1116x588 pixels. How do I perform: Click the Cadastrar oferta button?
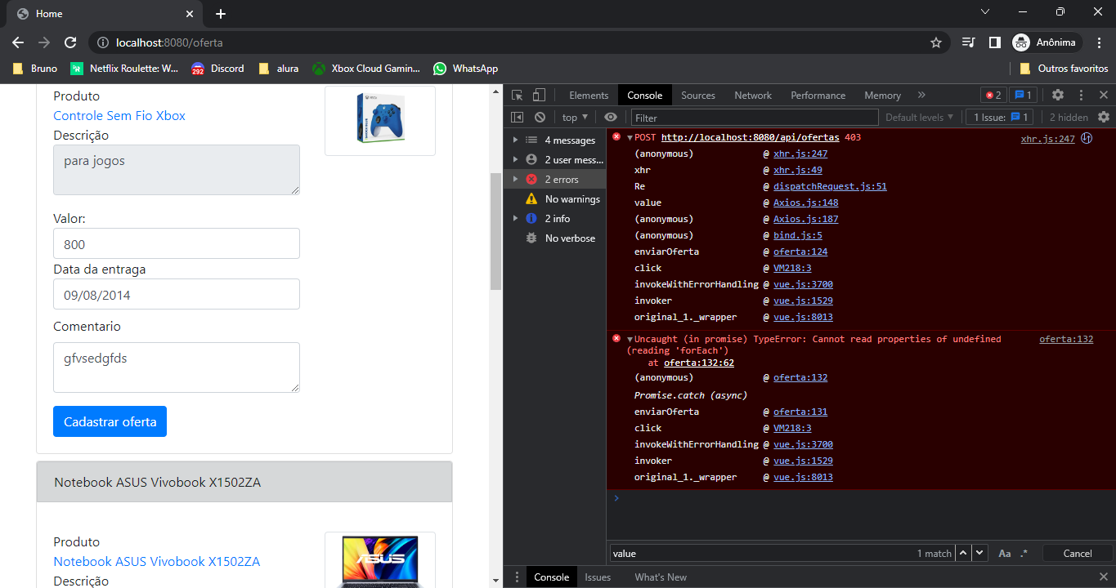110,421
